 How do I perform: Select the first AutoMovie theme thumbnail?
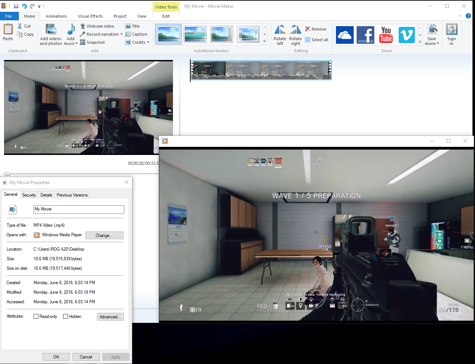(x=169, y=34)
